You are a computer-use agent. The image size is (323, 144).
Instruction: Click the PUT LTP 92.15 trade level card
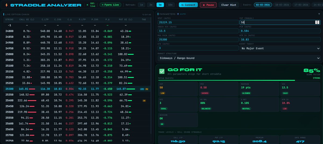click(218, 139)
